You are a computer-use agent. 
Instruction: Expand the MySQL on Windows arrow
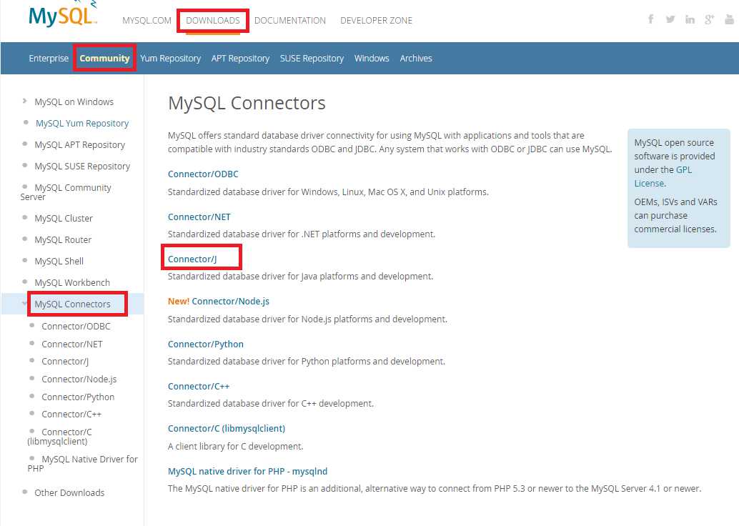tap(24, 101)
